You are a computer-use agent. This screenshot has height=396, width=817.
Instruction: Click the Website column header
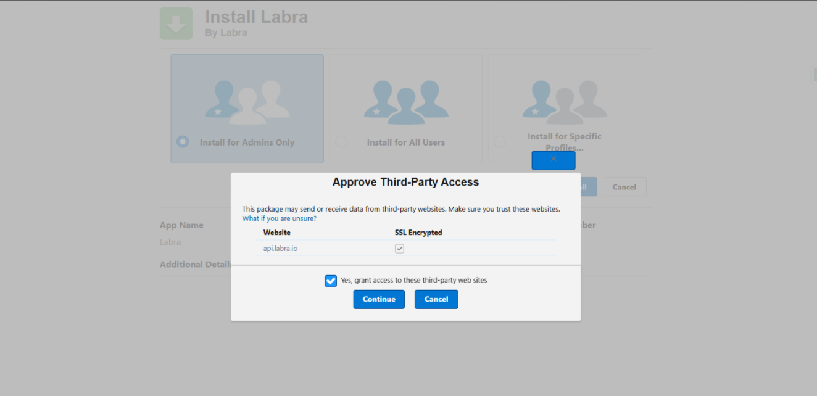point(277,233)
